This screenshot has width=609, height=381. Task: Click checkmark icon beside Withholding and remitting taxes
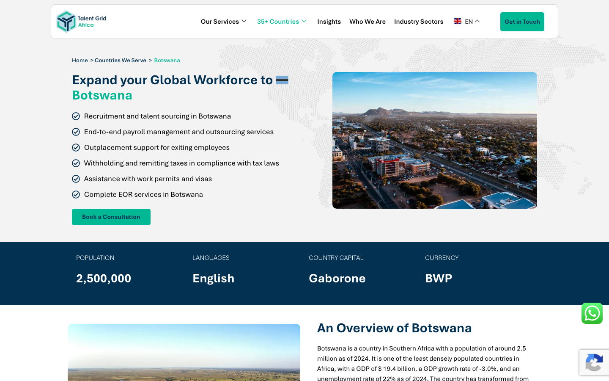(76, 163)
